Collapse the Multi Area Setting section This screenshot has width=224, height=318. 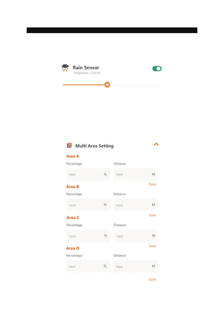156,144
